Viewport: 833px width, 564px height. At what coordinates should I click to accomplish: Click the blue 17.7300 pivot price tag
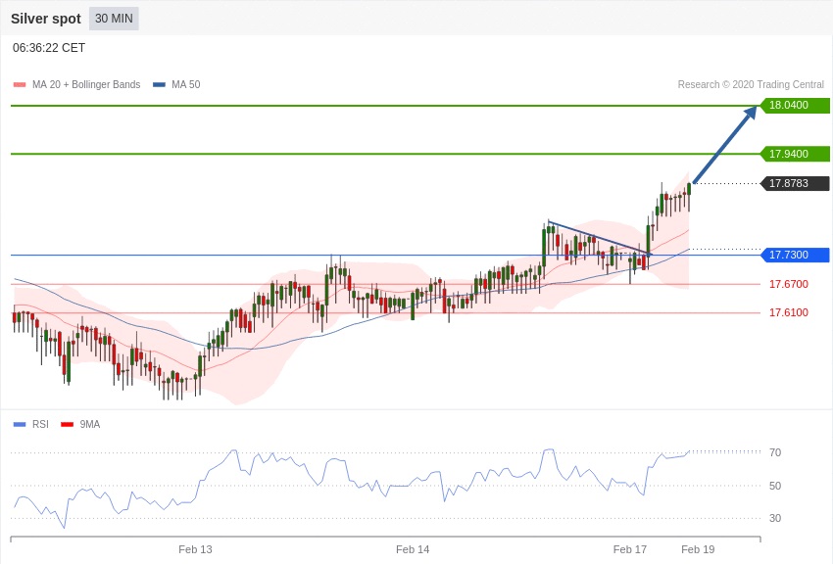pyautogui.click(x=795, y=255)
